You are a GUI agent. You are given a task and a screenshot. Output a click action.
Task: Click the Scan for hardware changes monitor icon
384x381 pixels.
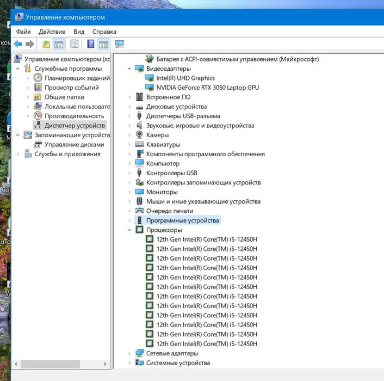coord(120,44)
